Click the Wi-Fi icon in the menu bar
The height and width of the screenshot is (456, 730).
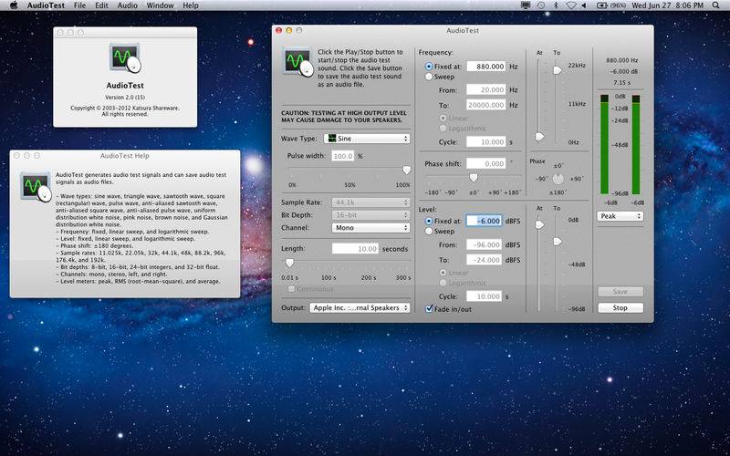pyautogui.click(x=571, y=5)
